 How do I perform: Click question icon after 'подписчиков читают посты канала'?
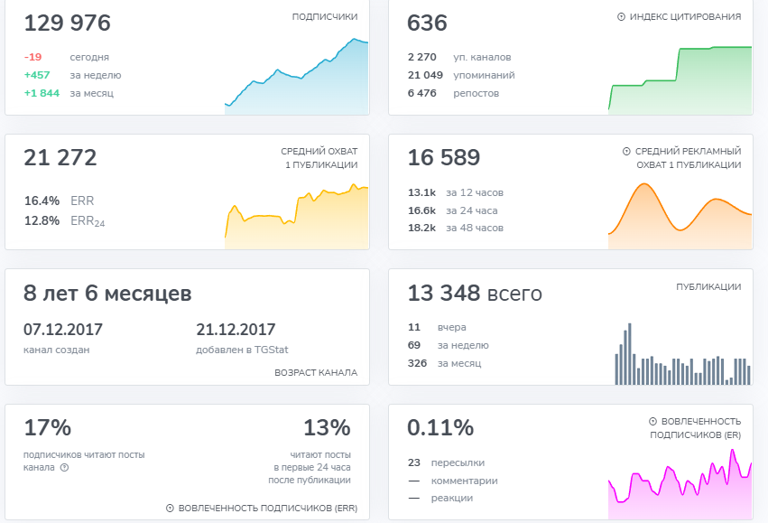pos(64,468)
